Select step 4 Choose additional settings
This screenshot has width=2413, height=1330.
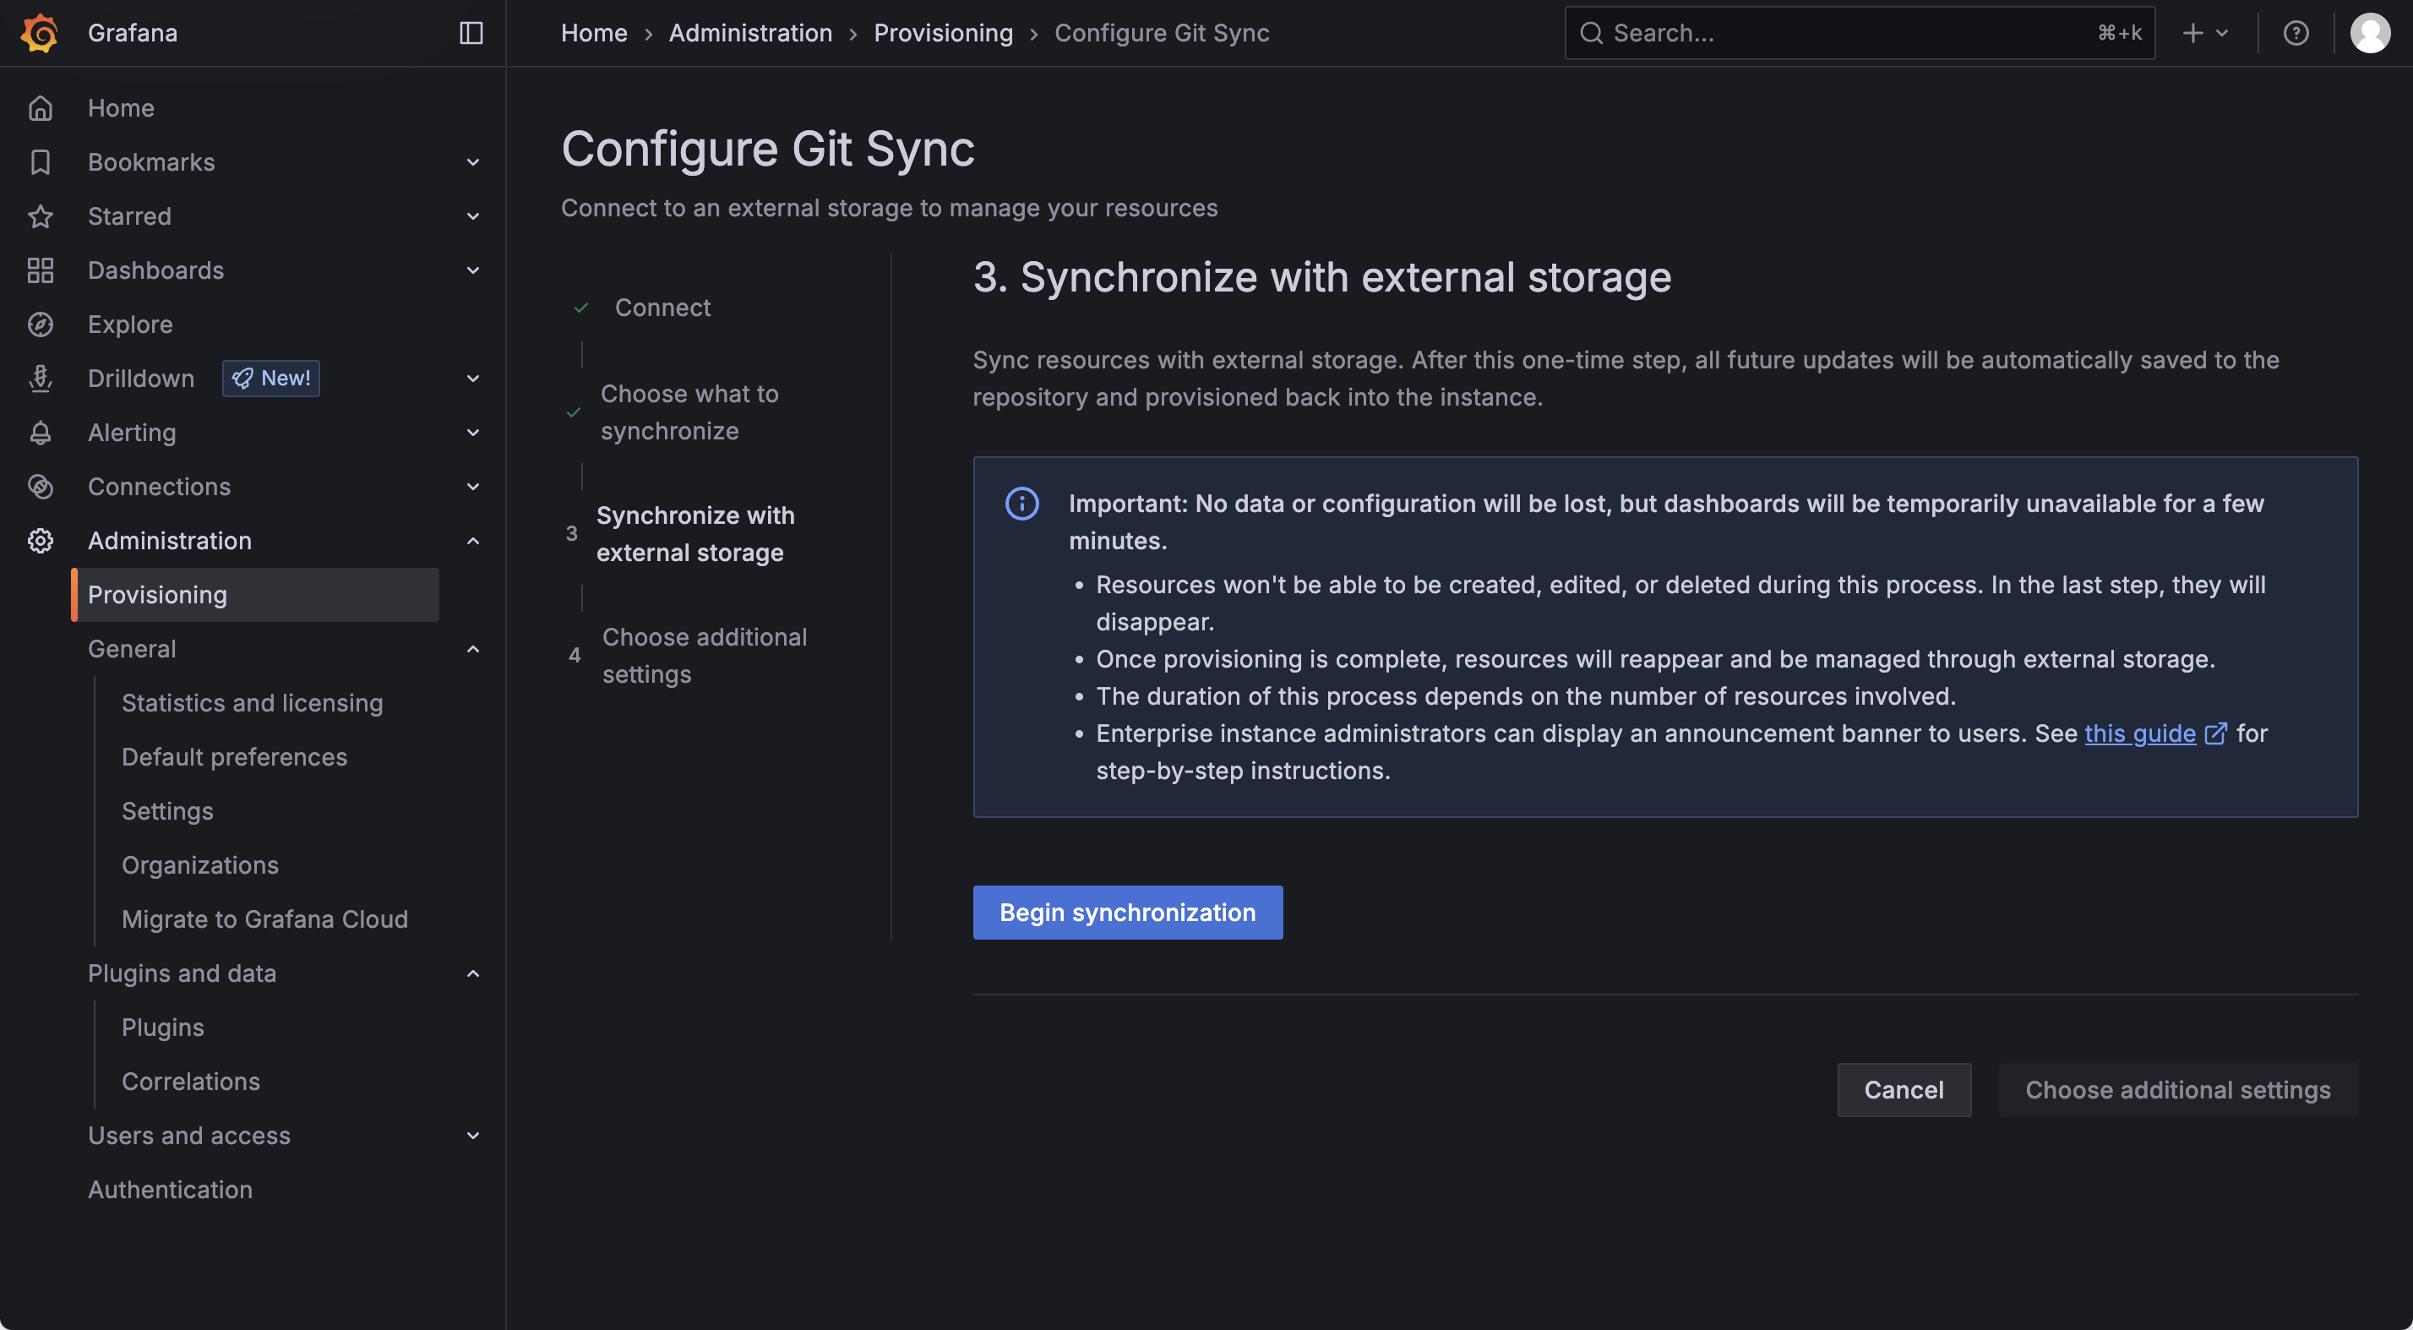click(705, 656)
